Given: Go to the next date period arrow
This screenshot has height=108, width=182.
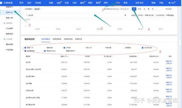Looking at the screenshot, I should [161, 9].
